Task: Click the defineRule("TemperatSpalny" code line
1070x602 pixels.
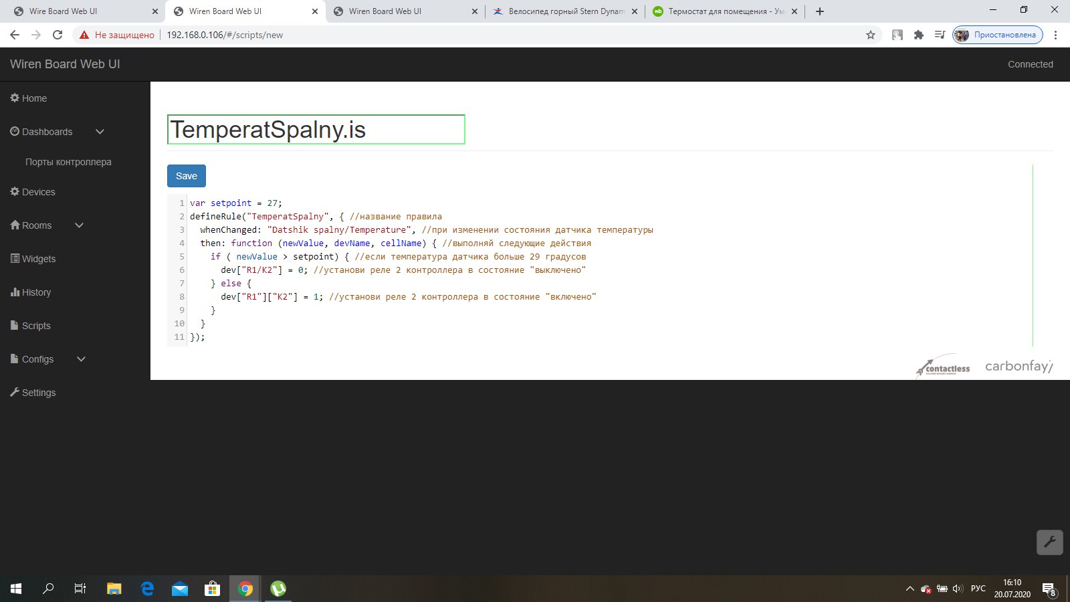Action: point(316,217)
